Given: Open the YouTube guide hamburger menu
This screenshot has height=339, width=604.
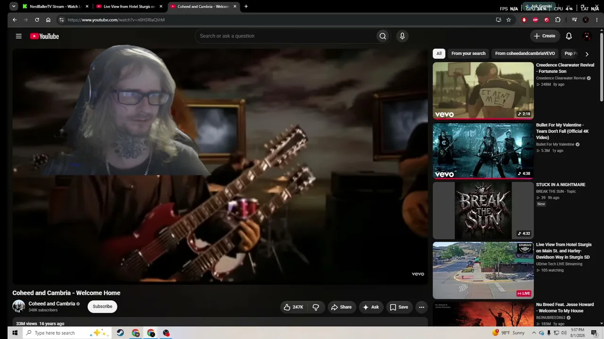Looking at the screenshot, I should [x=18, y=36].
